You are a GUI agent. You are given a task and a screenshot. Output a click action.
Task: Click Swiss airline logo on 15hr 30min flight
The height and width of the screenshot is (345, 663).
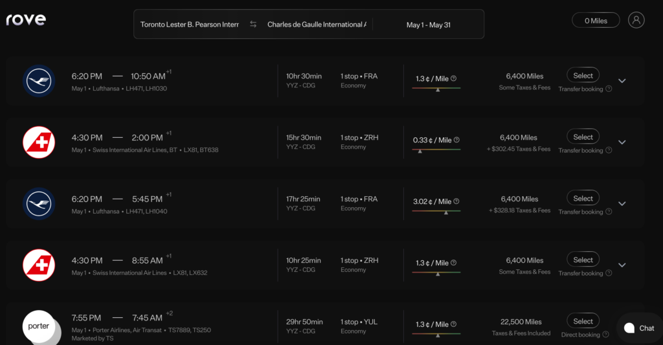coord(39,142)
